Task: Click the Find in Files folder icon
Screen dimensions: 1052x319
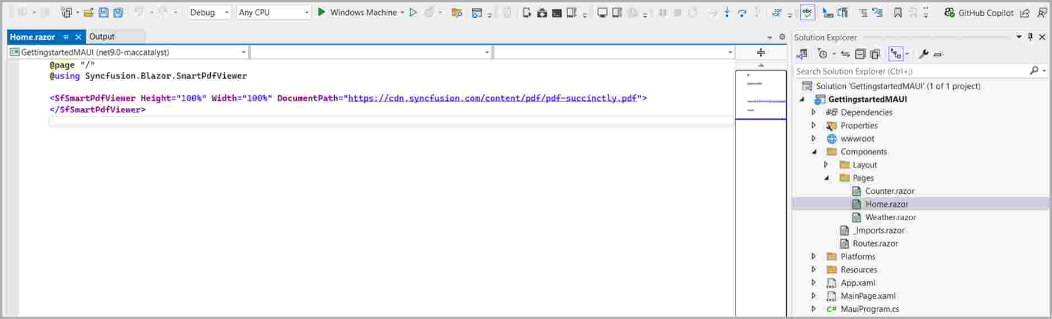Action: pyautogui.click(x=457, y=12)
